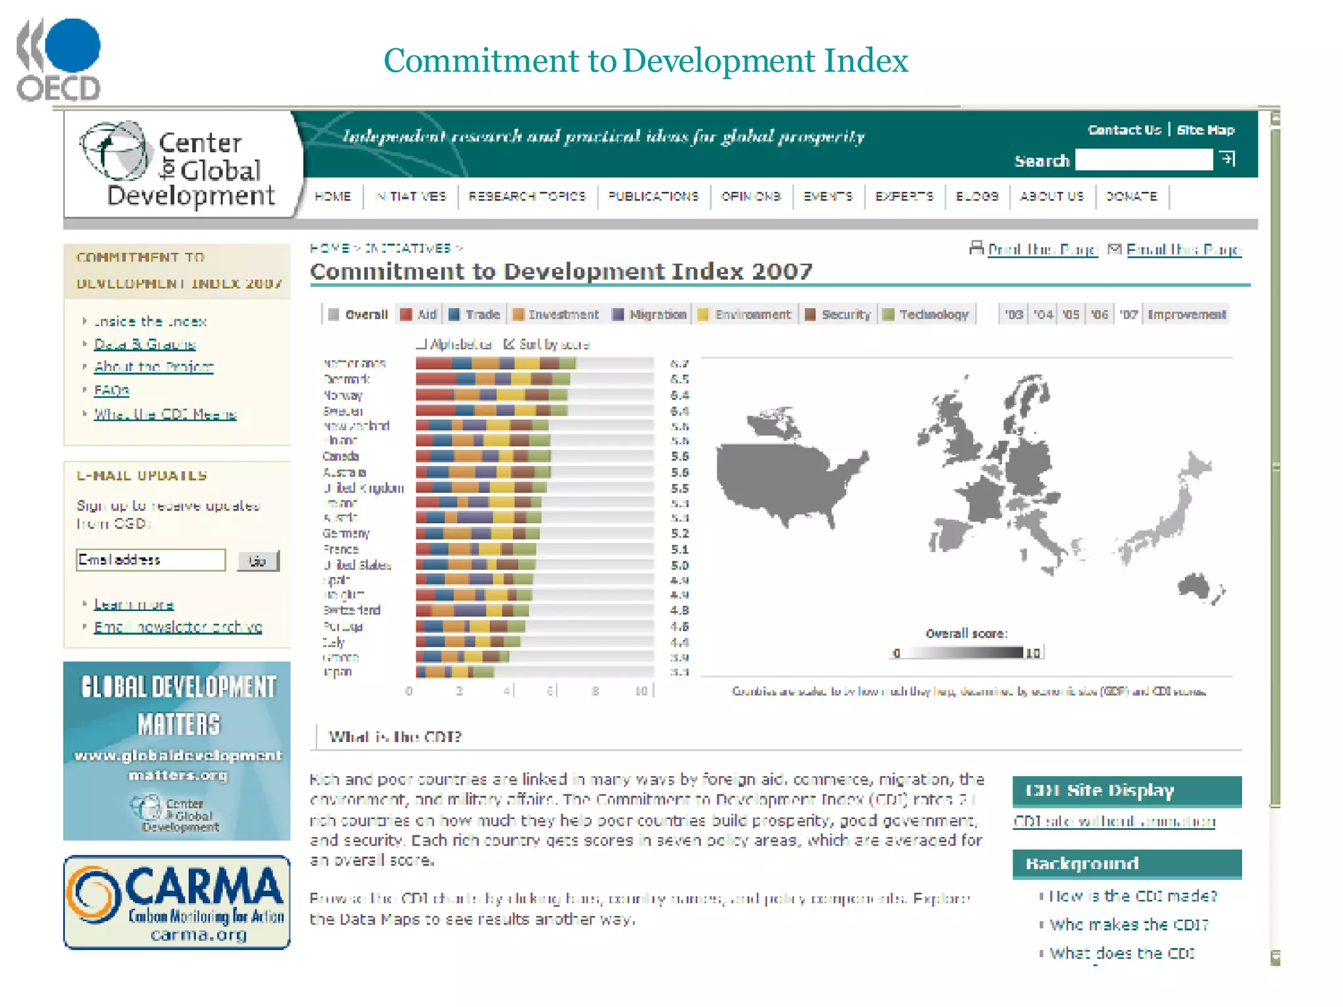Open Who makes the CDI? link
Image resolution: width=1343 pixels, height=1007 pixels.
(1129, 924)
